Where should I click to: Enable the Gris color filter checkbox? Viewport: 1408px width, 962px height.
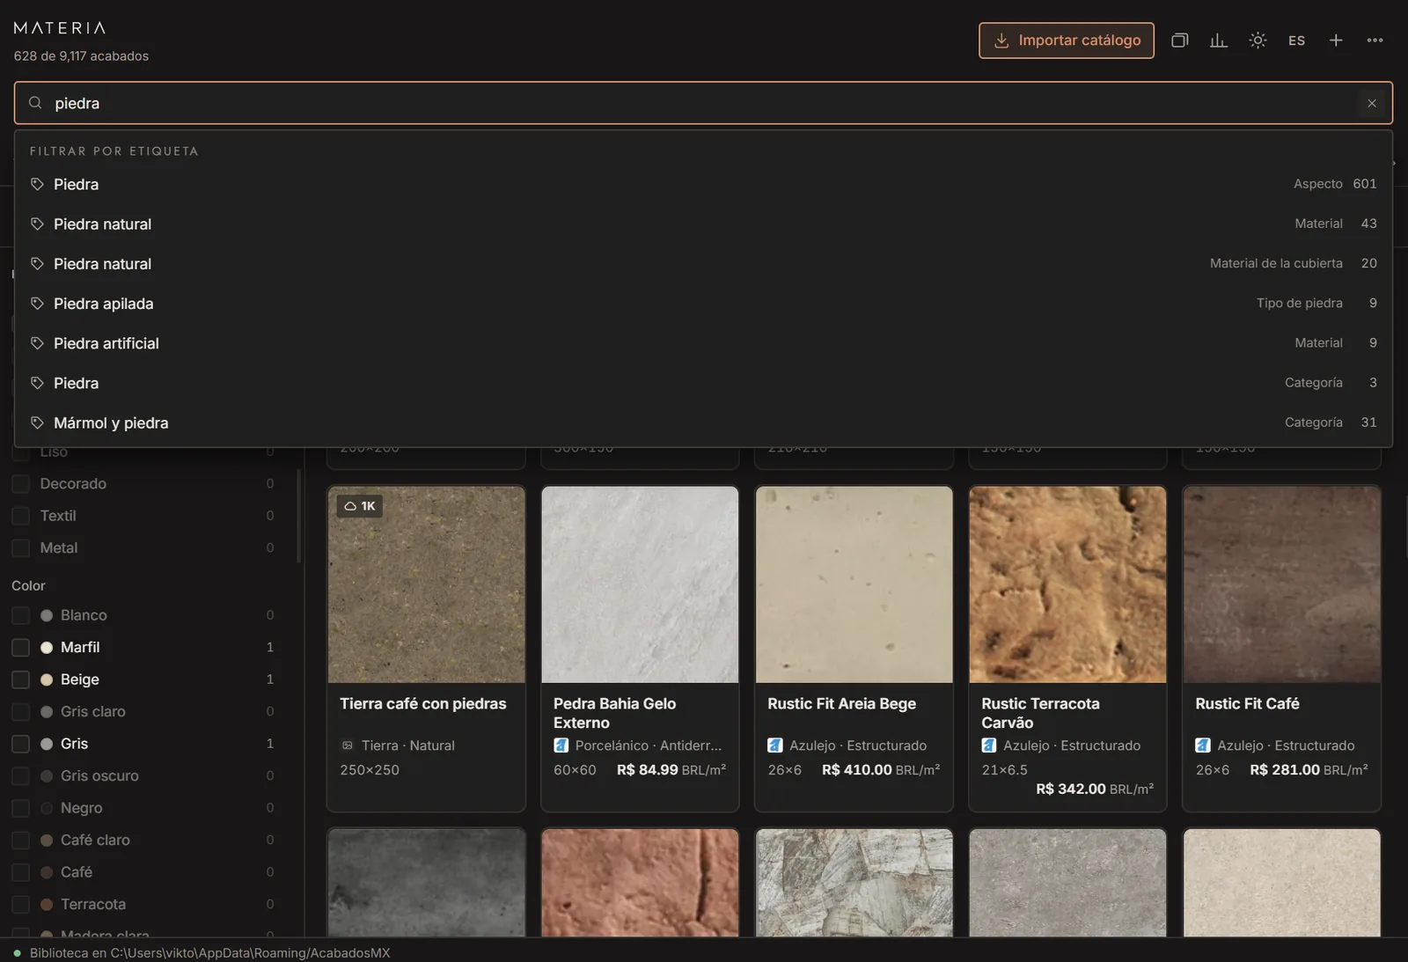pos(21,744)
